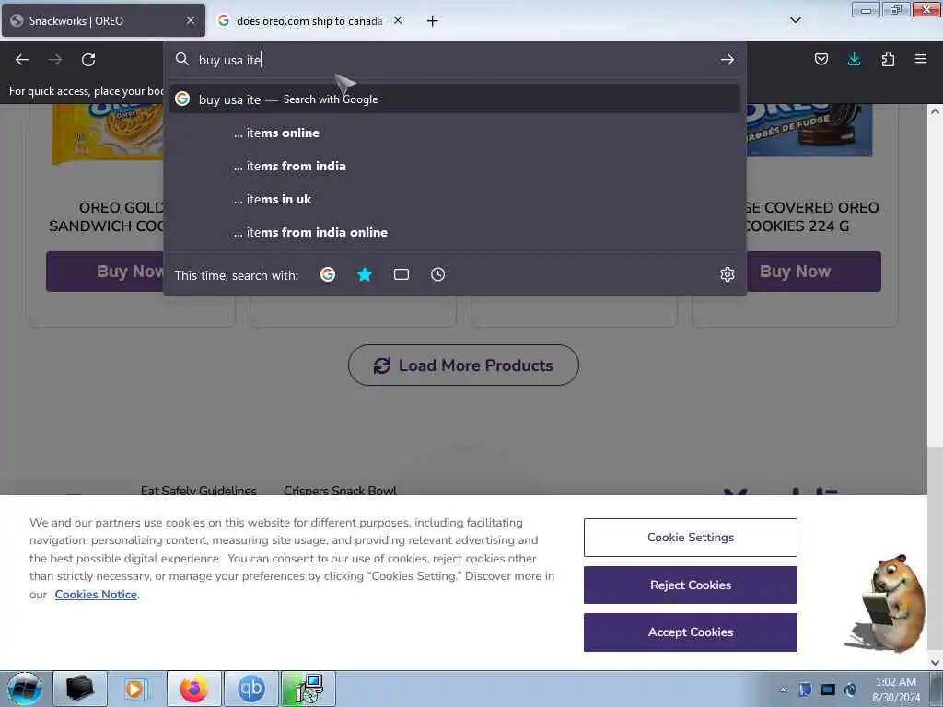Switch to Firefox in the taskbar
This screenshot has height=707, width=943.
[193, 689]
